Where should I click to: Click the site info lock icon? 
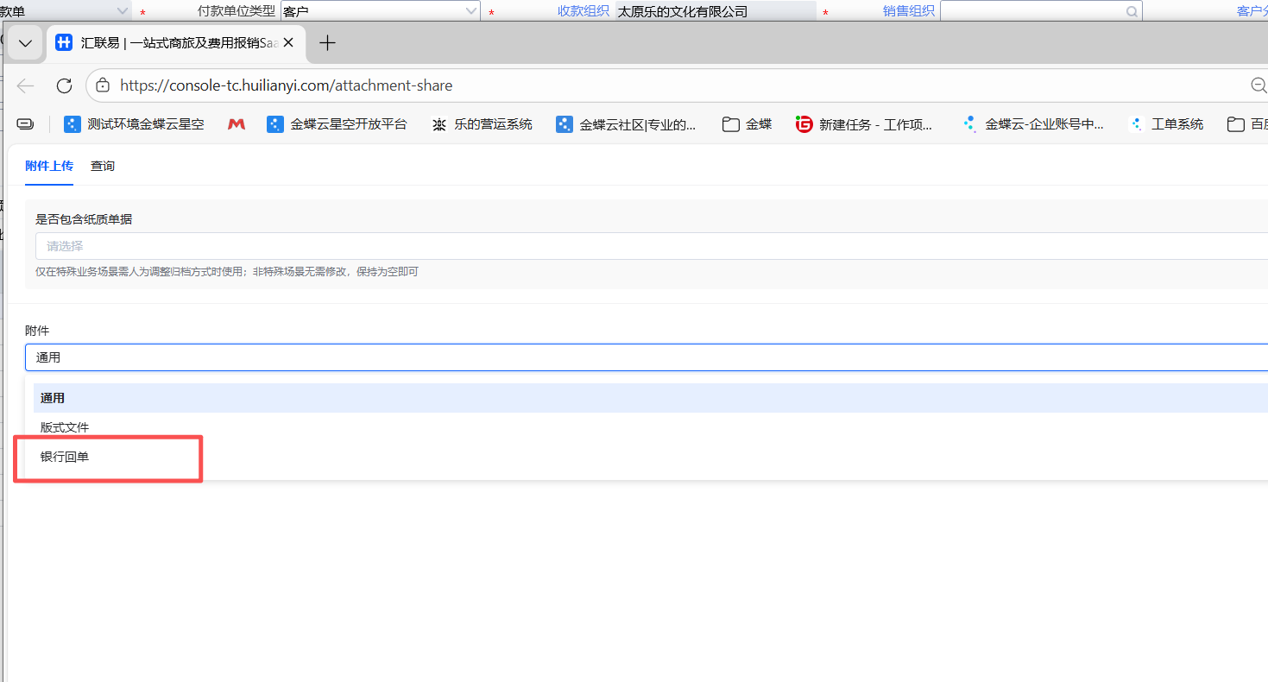103,85
